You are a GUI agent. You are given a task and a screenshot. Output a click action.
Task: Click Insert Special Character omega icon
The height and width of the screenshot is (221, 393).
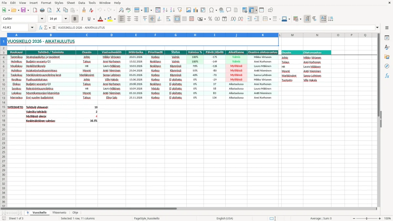point(211,10)
